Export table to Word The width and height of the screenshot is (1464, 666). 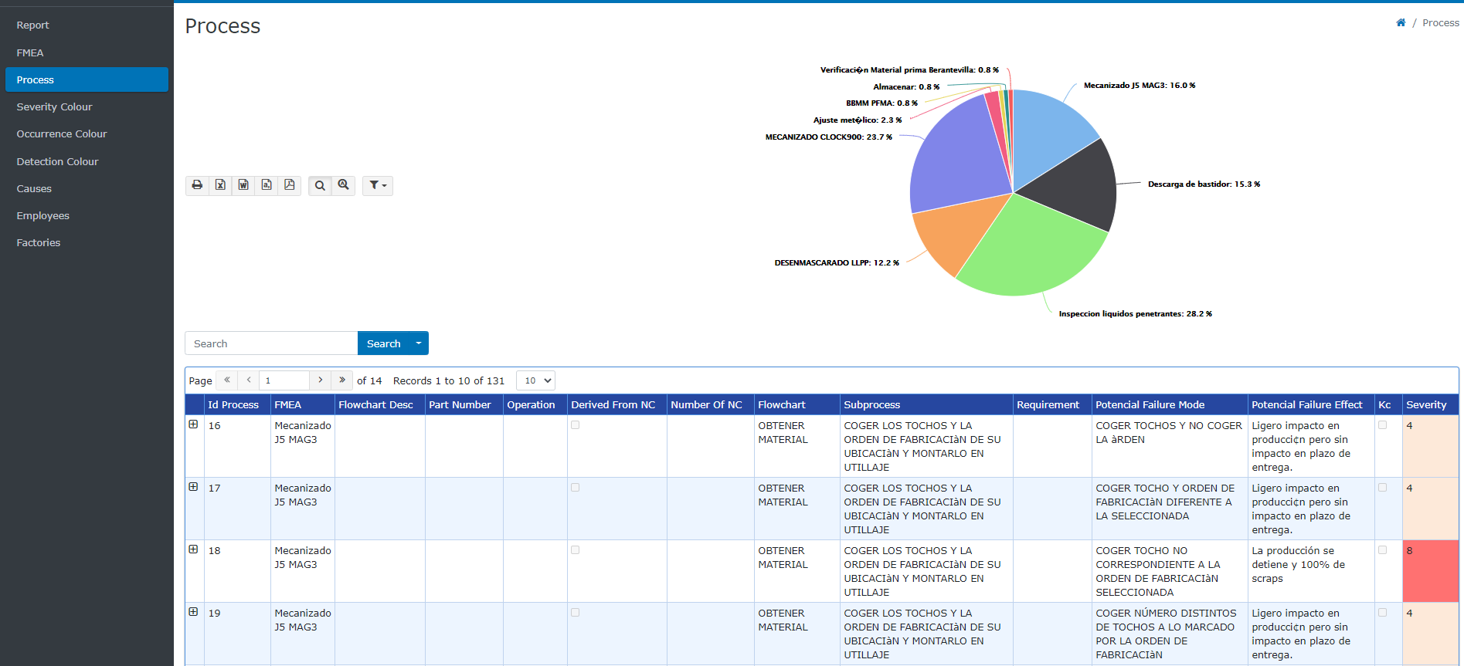pyautogui.click(x=243, y=185)
